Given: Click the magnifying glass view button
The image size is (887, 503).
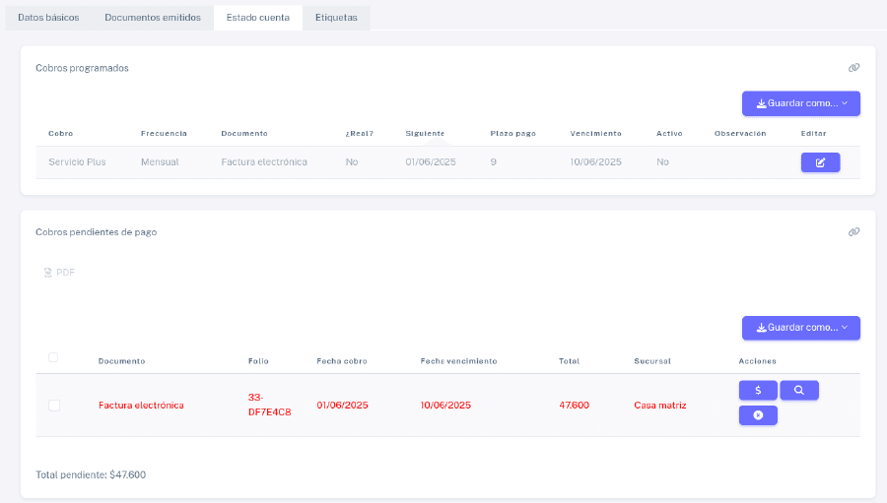Looking at the screenshot, I should coord(798,390).
